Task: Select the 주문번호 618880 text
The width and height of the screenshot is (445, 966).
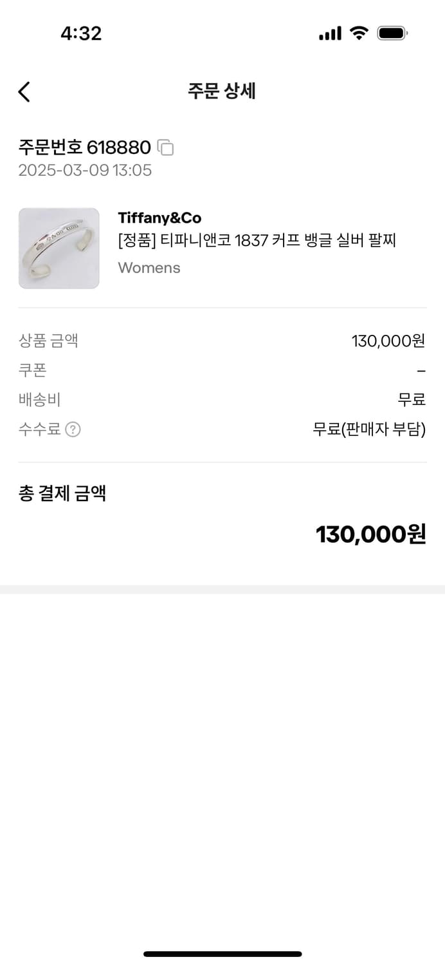Action: pos(84,147)
